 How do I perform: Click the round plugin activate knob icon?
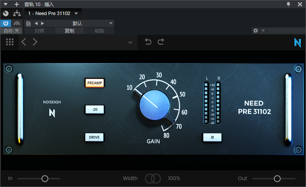(x=6, y=13)
